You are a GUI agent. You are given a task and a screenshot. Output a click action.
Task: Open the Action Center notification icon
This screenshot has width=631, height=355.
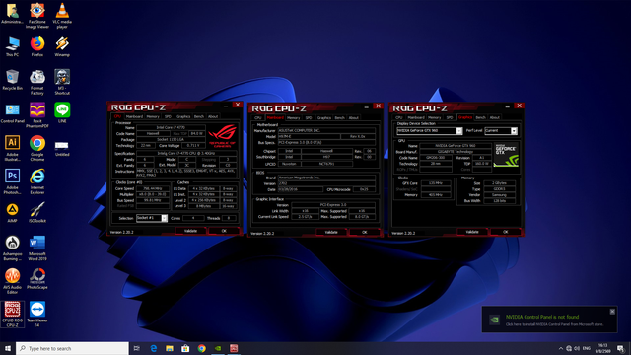[620, 348]
